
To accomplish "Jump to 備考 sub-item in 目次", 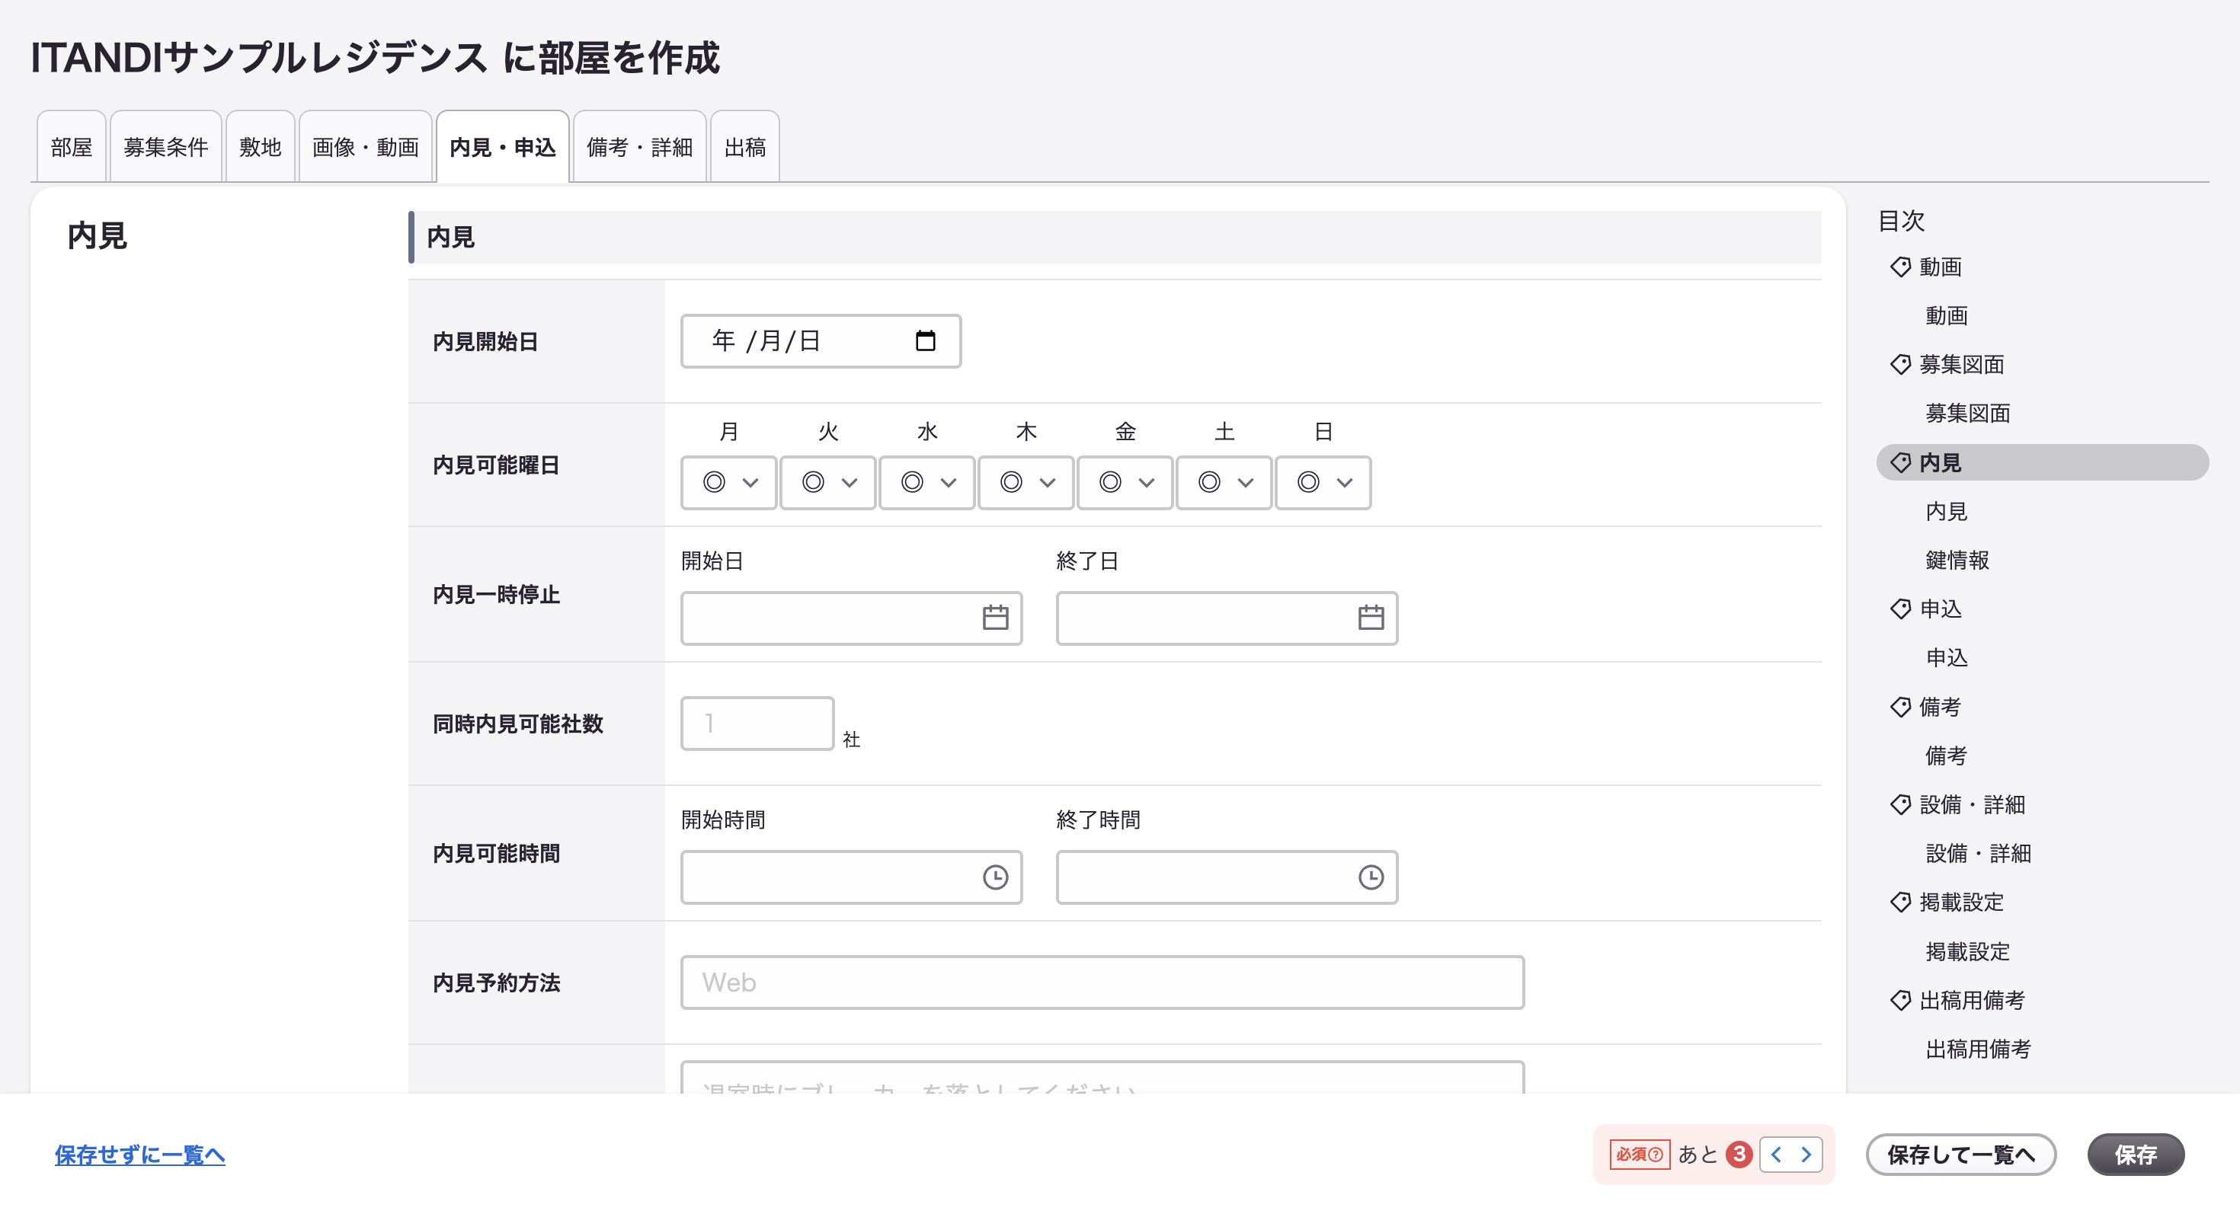I will pyautogui.click(x=1946, y=756).
